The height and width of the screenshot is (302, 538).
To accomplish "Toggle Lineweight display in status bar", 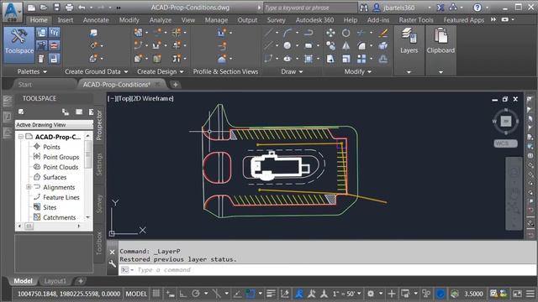I will (x=271, y=294).
